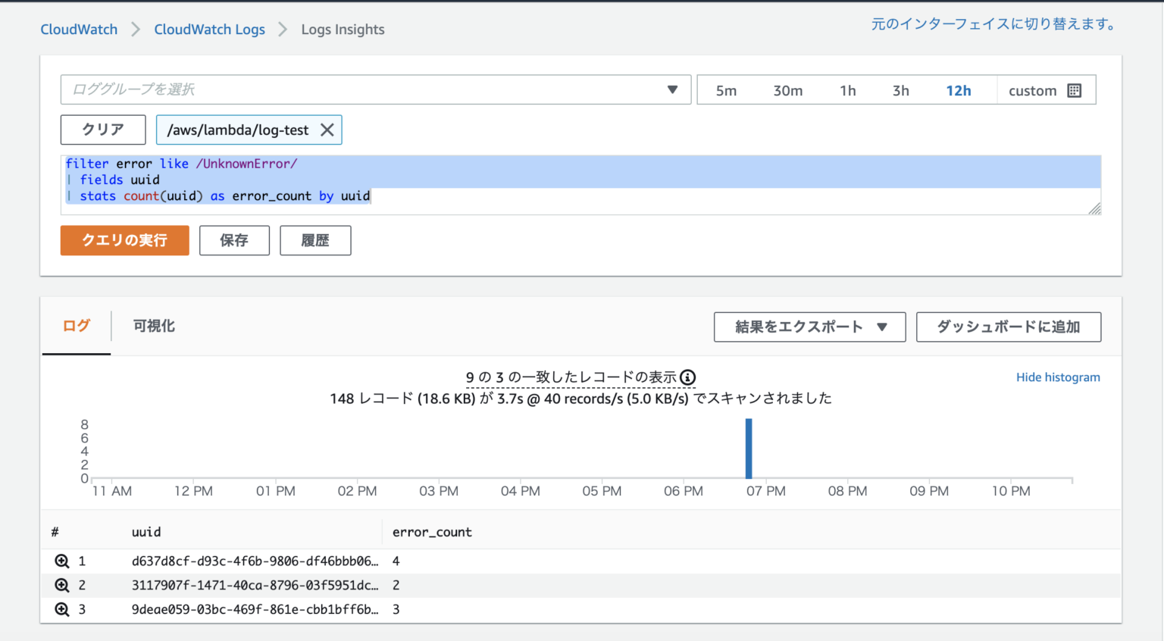Screen dimensions: 1164x641
Task: Open the query history
Action: 315,240
